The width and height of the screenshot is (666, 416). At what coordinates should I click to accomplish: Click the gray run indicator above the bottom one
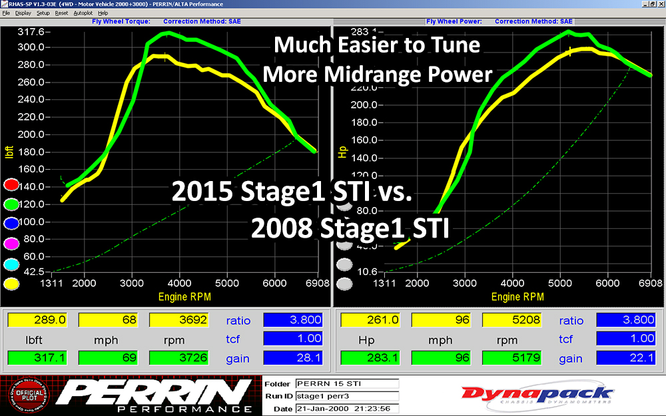(x=344, y=264)
